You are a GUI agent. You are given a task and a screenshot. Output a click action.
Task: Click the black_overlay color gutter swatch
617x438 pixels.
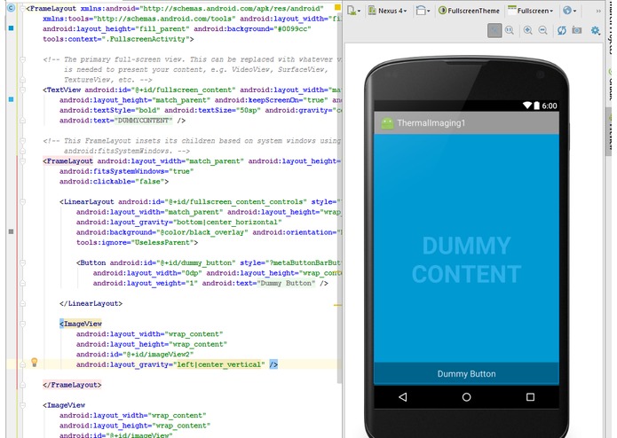pyautogui.click(x=11, y=231)
